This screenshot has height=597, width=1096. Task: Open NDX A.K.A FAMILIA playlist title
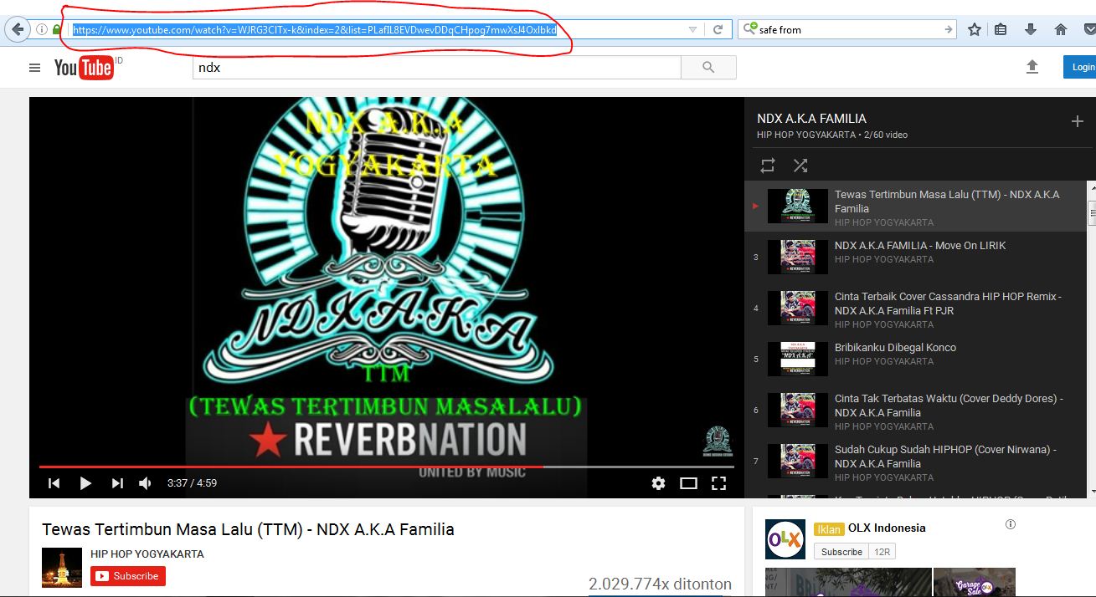[811, 119]
